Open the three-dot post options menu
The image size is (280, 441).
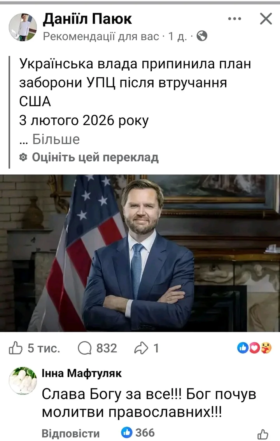click(234, 19)
